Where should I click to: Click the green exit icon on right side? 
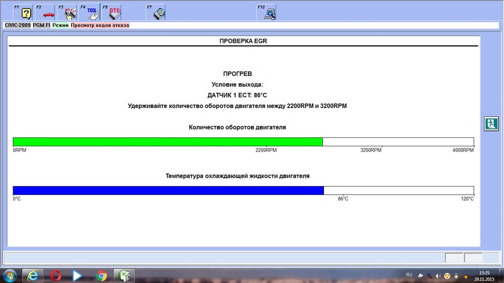(x=491, y=124)
